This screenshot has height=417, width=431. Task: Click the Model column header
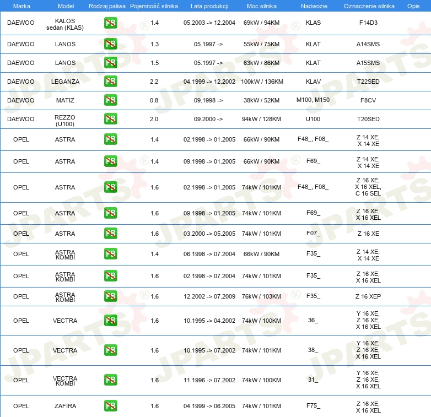point(66,6)
